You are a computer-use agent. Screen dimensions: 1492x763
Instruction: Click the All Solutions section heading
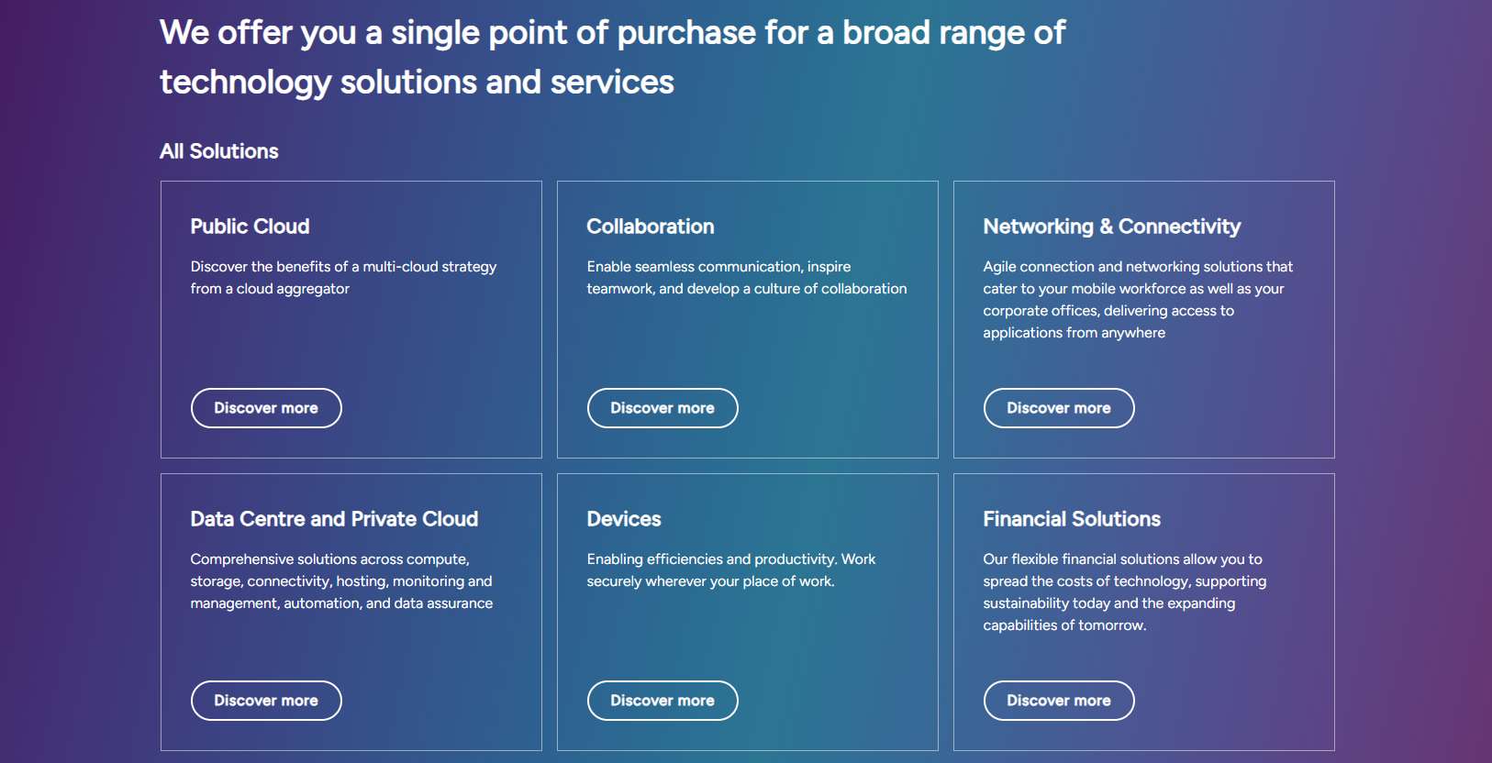tap(219, 151)
